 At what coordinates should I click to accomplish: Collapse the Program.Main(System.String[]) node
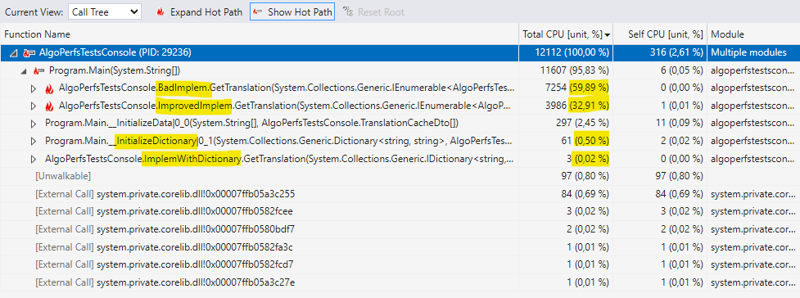coord(24,70)
